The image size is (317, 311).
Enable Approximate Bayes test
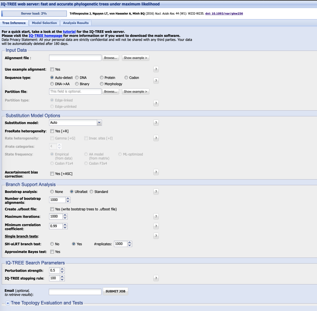52,252
